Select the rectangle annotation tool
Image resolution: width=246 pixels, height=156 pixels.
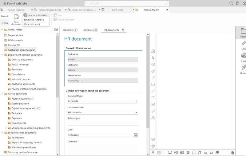153,84
